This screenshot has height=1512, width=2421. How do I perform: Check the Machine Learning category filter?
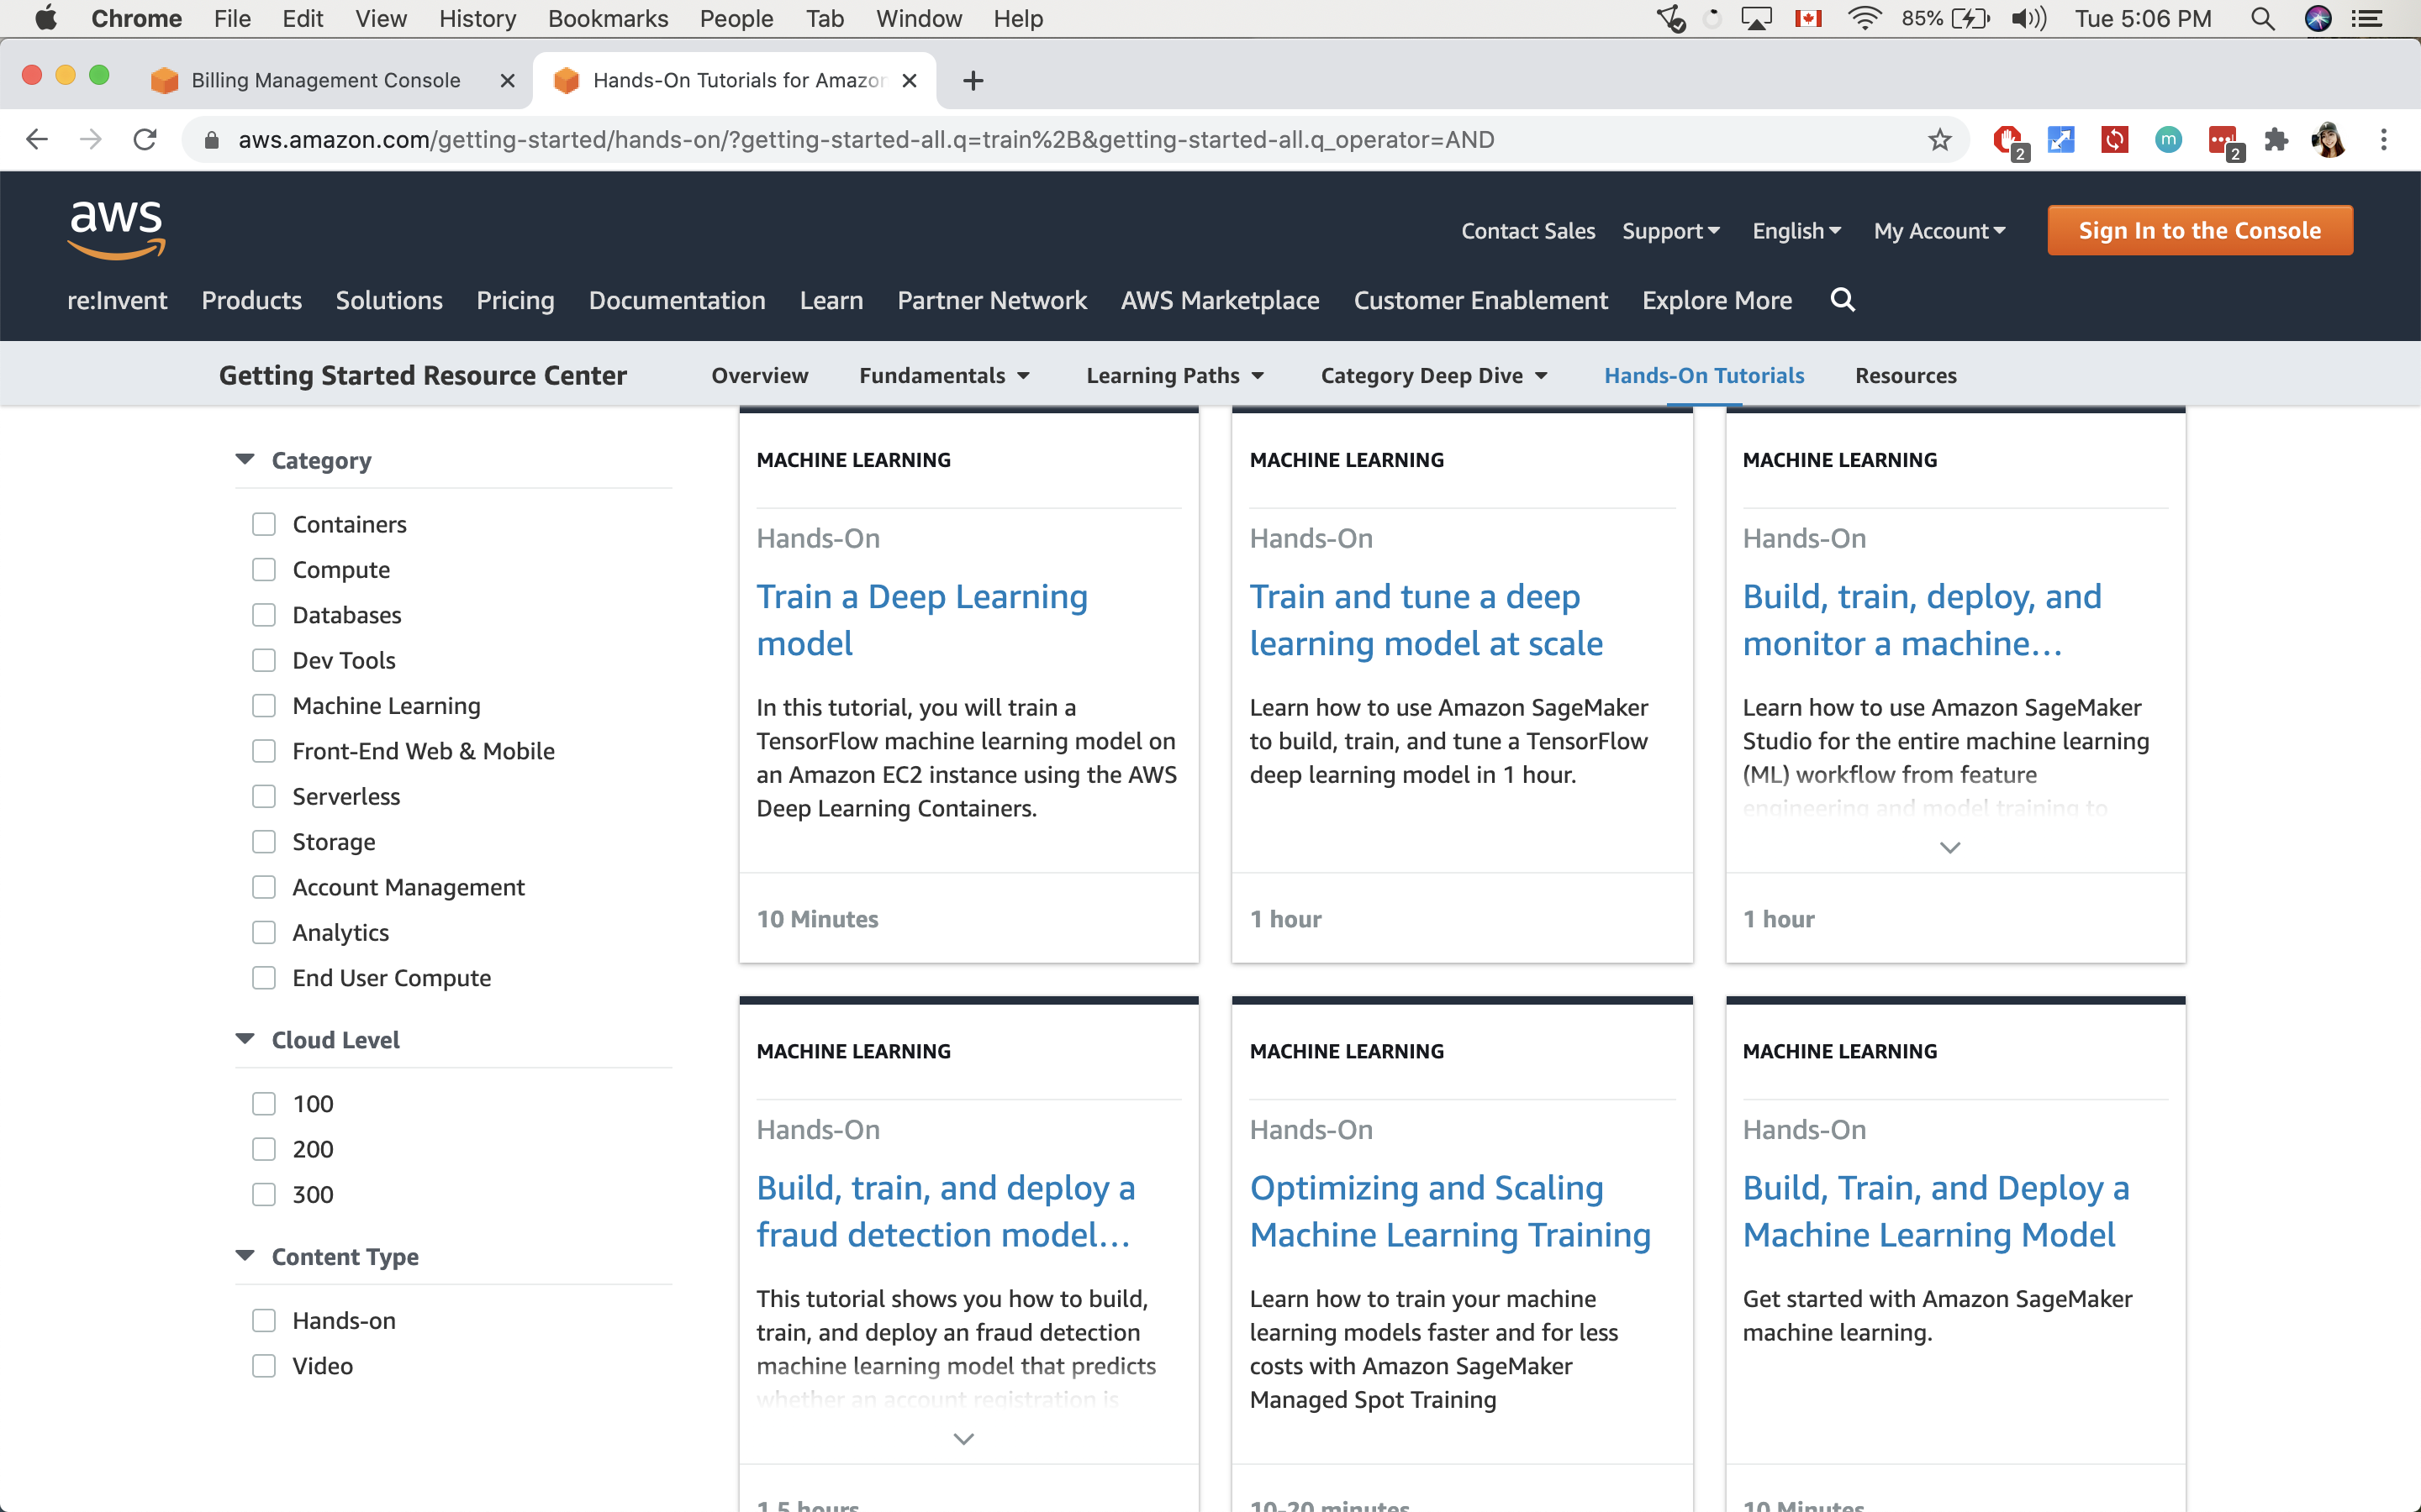(x=264, y=706)
